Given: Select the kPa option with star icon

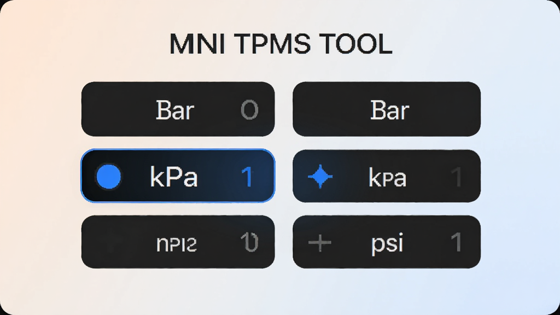Looking at the screenshot, I should [x=387, y=176].
